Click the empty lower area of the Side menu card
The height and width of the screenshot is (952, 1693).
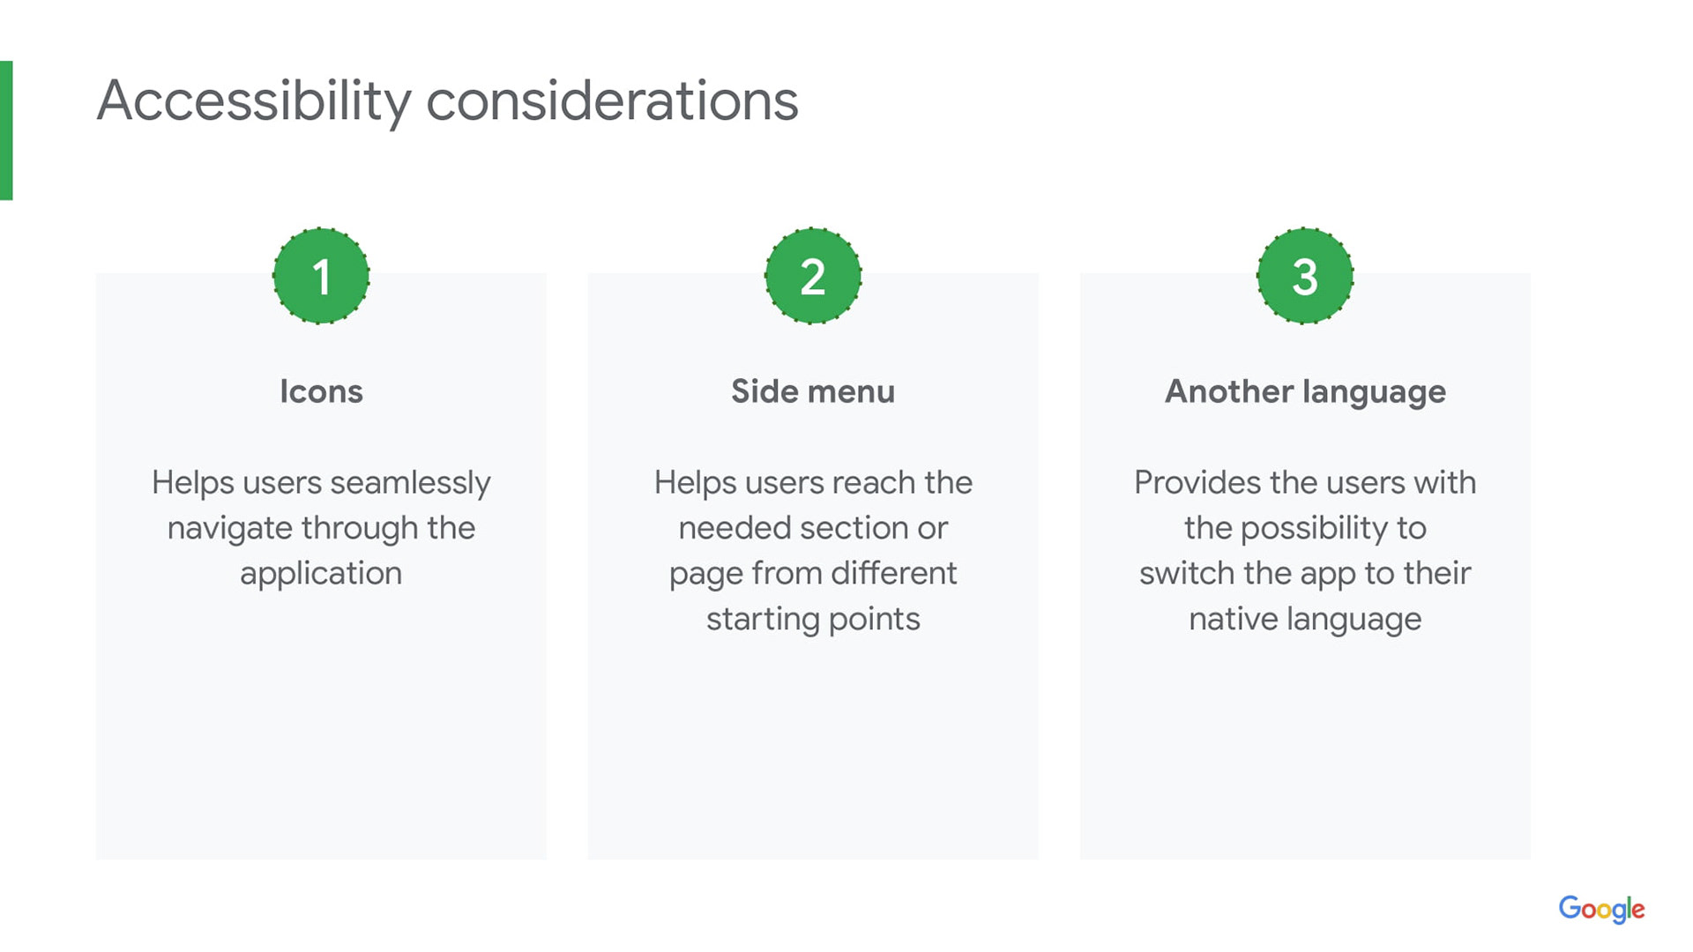click(813, 749)
